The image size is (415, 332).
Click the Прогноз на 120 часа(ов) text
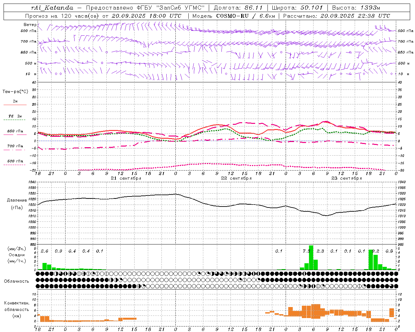(63, 16)
